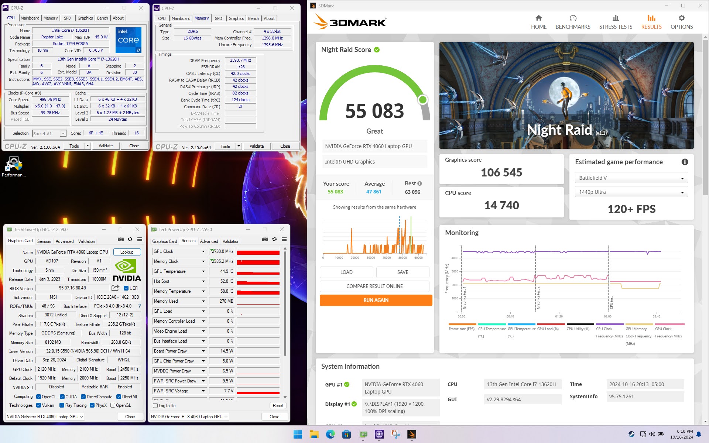
Task: Open Windows Start menu
Action: point(298,434)
